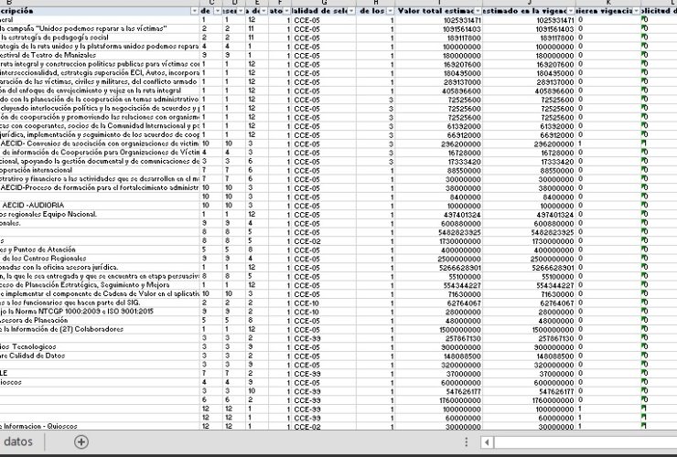This screenshot has width=677, height=457.
Task: Select the Descripción header cell
Action: [x=100, y=11]
